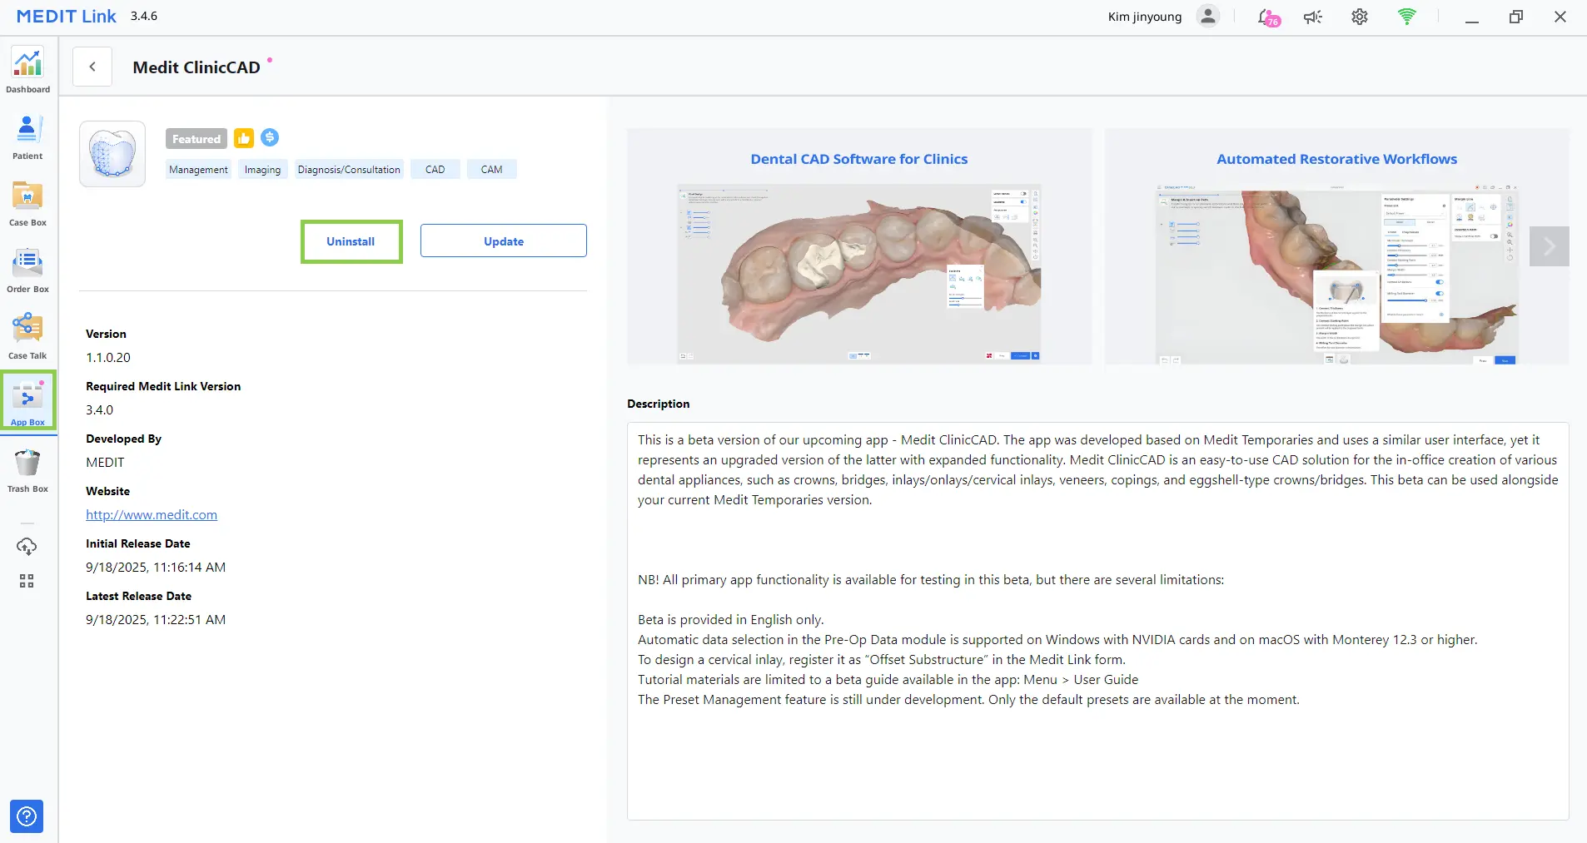Click the thumbs-up recommended badge
1587x843 pixels.
(243, 138)
